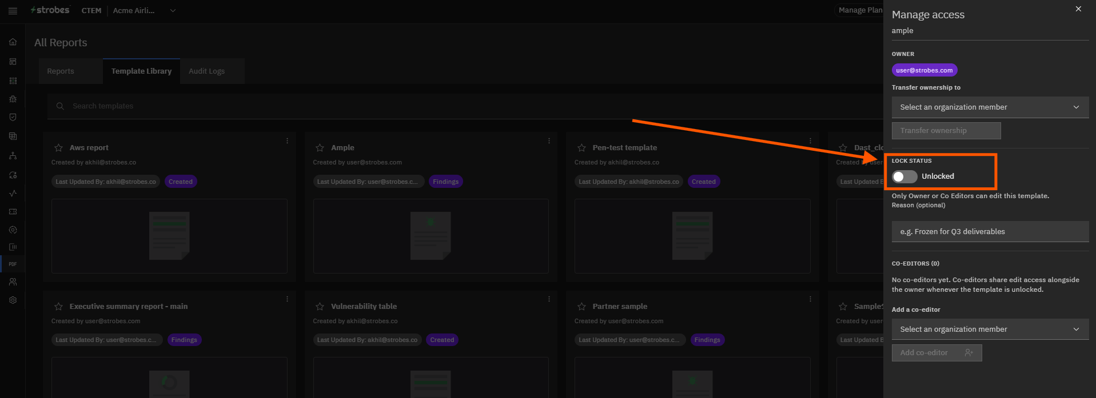Star the Ample template

[320, 148]
